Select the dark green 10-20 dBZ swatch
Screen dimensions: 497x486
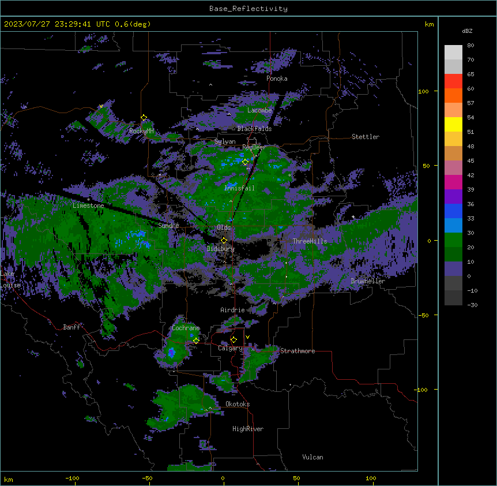pos(453,254)
